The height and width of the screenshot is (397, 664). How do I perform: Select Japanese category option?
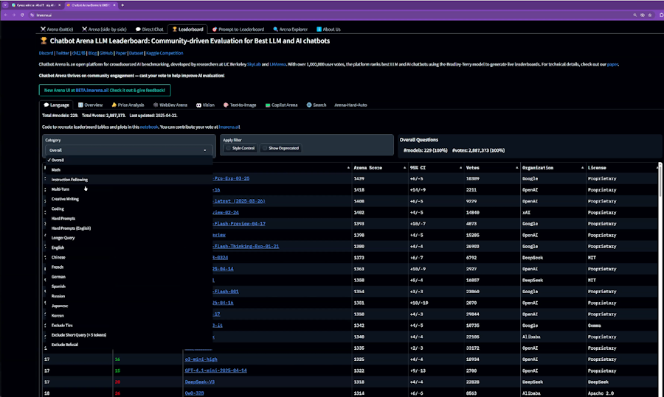(x=128, y=306)
